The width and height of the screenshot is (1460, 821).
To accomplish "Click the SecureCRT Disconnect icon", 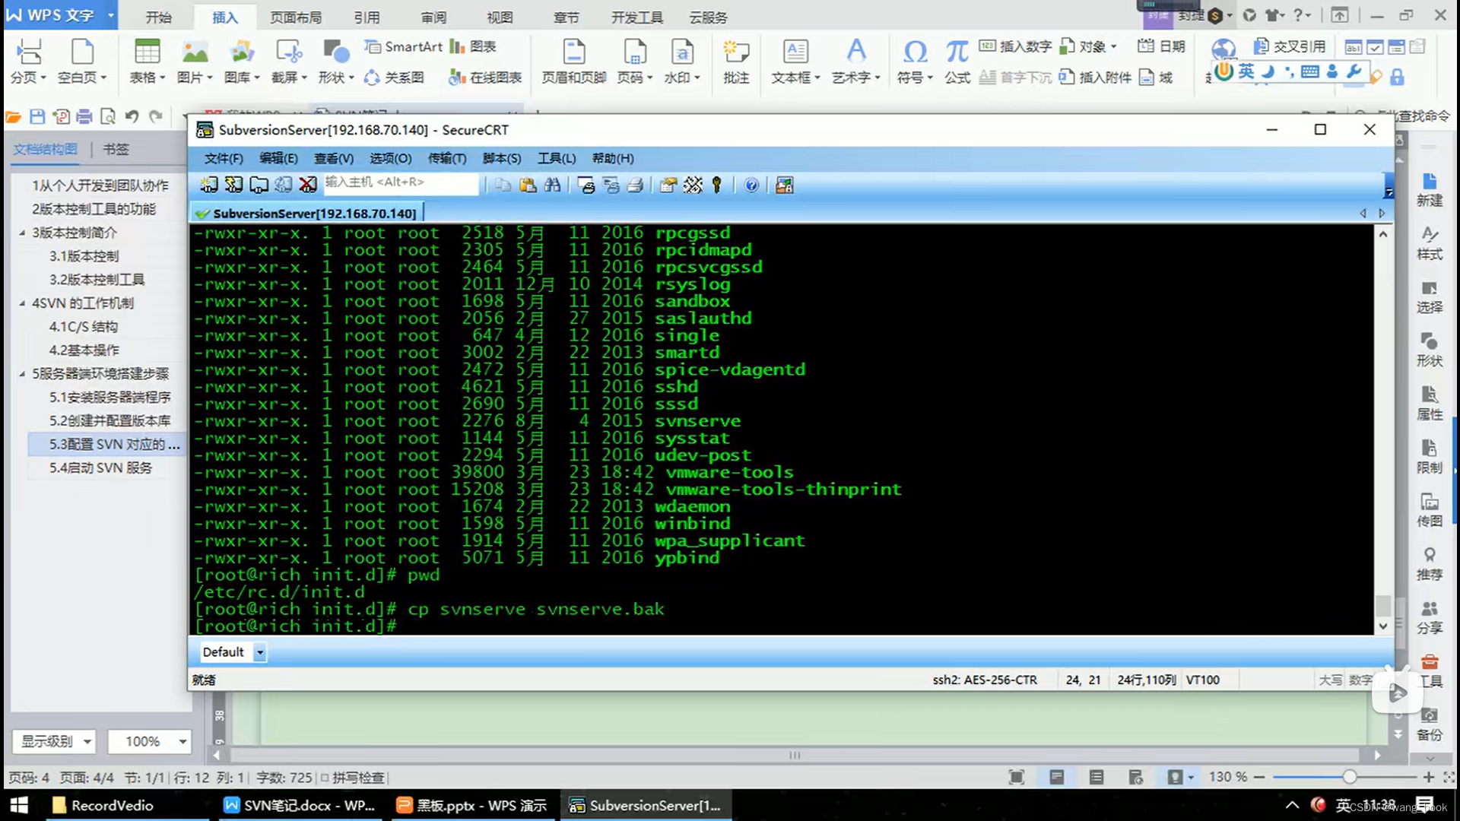I will (x=307, y=185).
